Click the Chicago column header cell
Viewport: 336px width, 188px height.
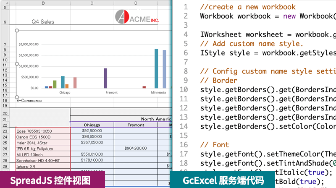[92, 125]
